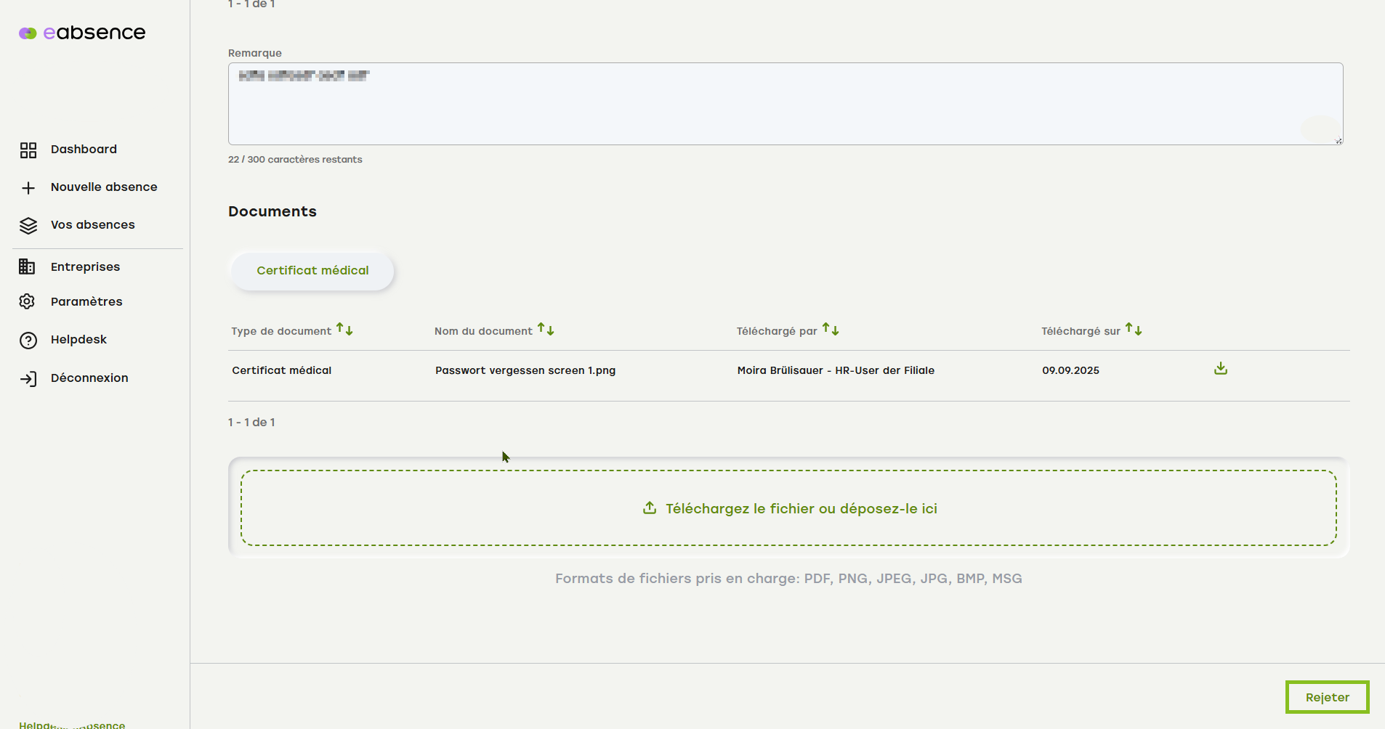Click the plus icon for Nouvelle absence
Image resolution: width=1385 pixels, height=729 pixels.
28,188
